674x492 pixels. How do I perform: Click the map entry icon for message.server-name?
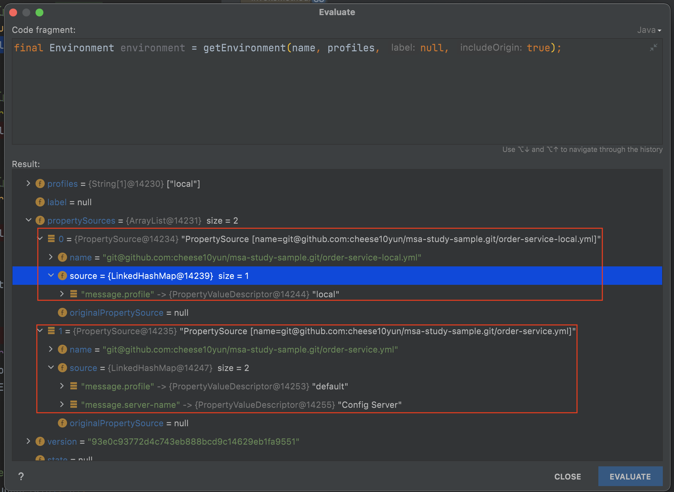[74, 405]
